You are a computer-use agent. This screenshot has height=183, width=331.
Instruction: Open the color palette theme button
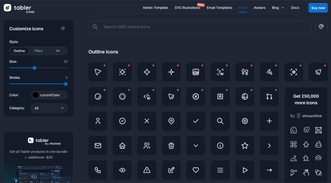(x=321, y=27)
